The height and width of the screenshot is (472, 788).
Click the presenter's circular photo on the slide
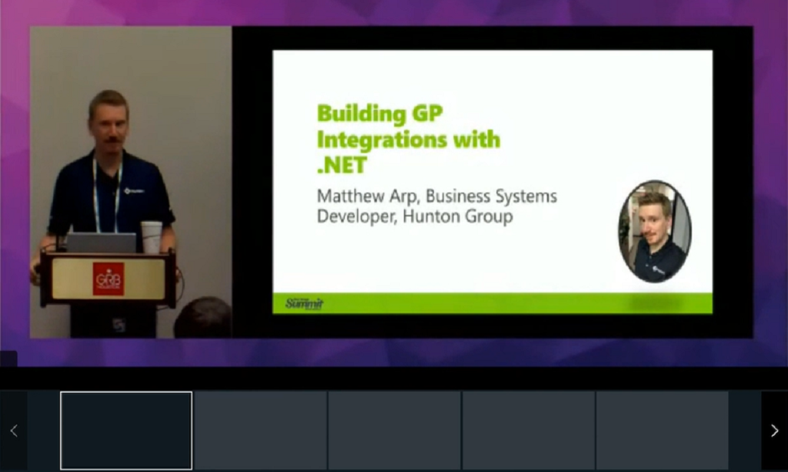(655, 232)
